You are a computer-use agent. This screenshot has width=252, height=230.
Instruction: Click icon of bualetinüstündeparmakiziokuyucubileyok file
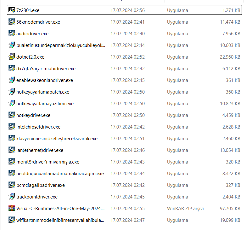click(x=12, y=45)
